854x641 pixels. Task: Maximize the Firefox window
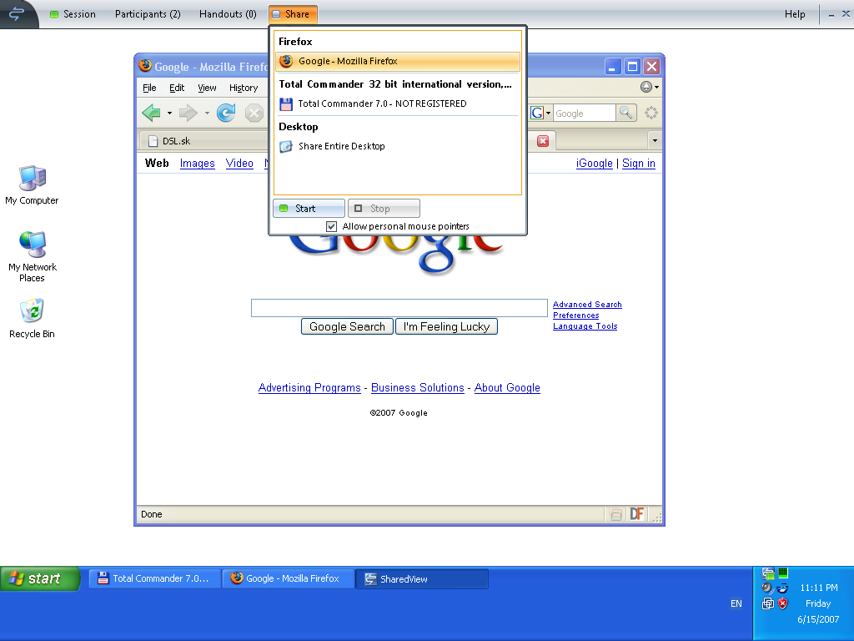632,67
